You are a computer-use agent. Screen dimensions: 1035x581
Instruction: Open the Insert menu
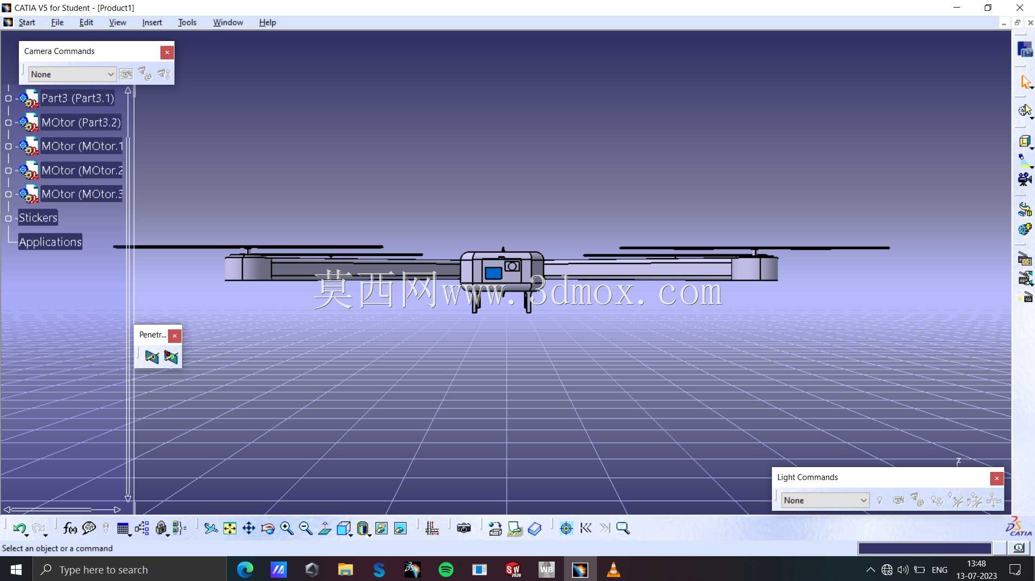pos(152,22)
